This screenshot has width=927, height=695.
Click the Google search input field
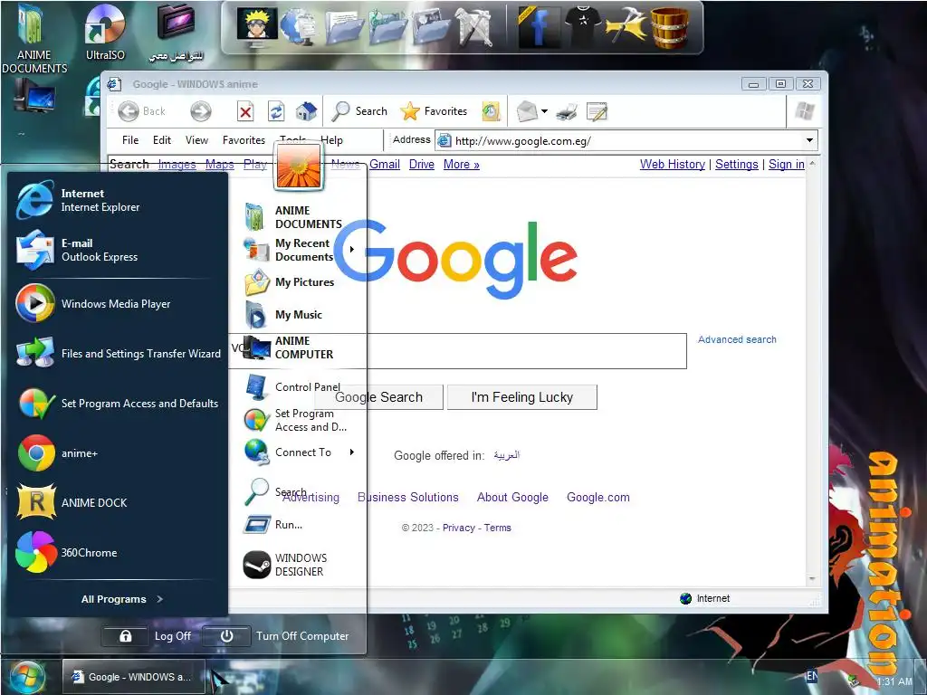point(458,351)
